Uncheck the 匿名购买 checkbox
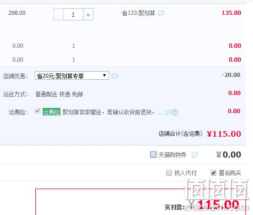The height and width of the screenshot is (215, 253). (214, 173)
